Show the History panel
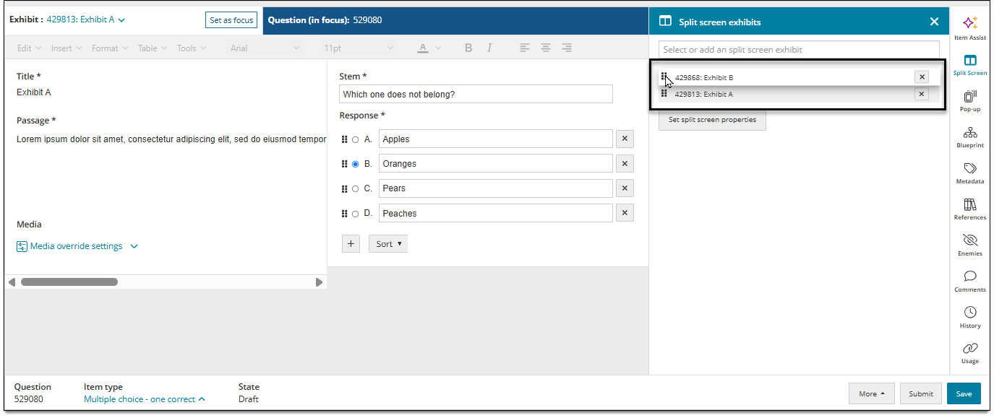 click(970, 318)
